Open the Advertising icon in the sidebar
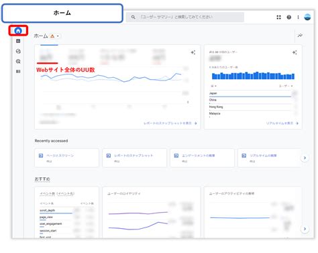The height and width of the screenshot is (253, 318). [x=18, y=61]
